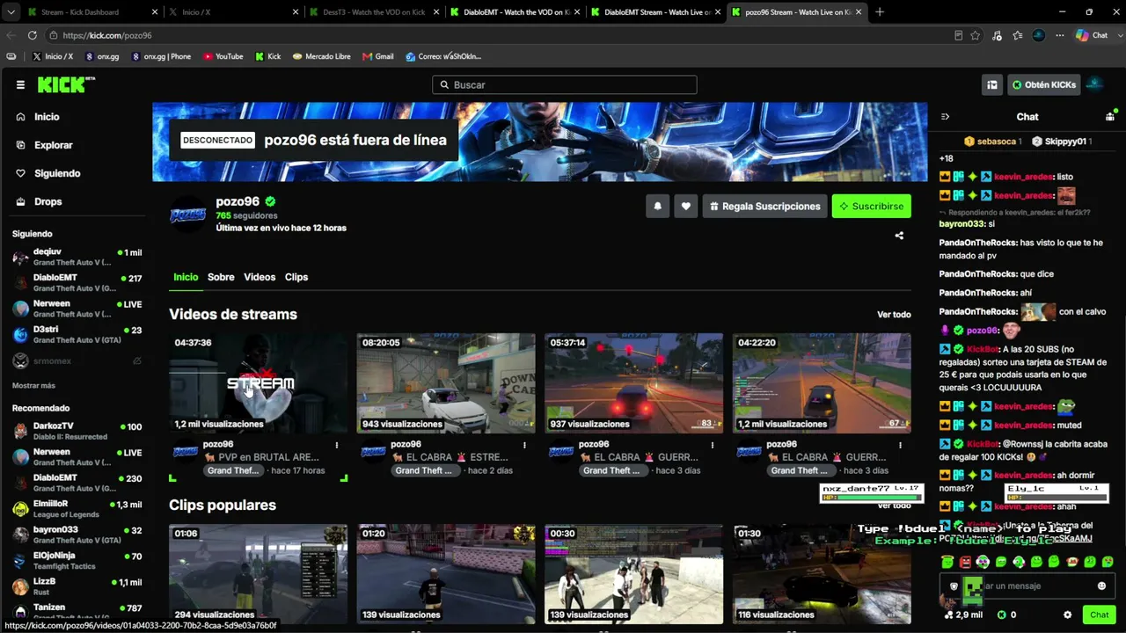Viewport: 1126px width, 633px height.
Task: Refresh the browser page
Action: tap(33, 35)
